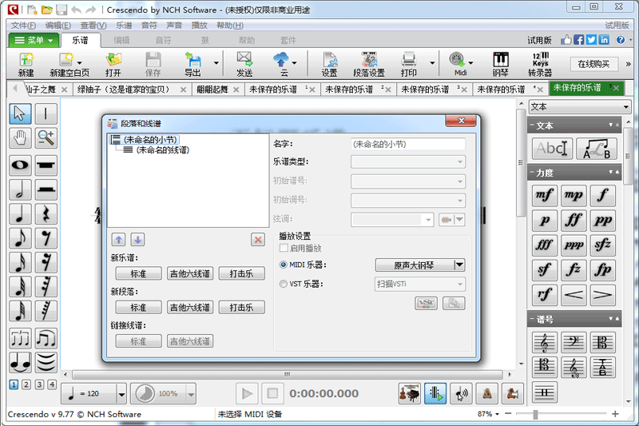Open the 87% zoom dropdown

pos(488,414)
